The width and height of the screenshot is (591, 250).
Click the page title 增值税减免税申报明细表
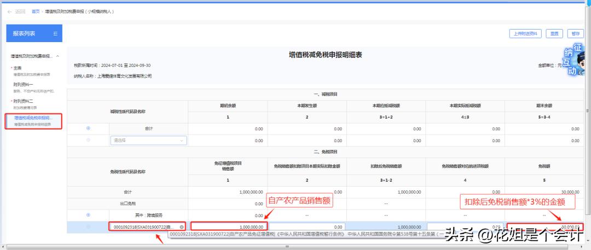(x=325, y=55)
